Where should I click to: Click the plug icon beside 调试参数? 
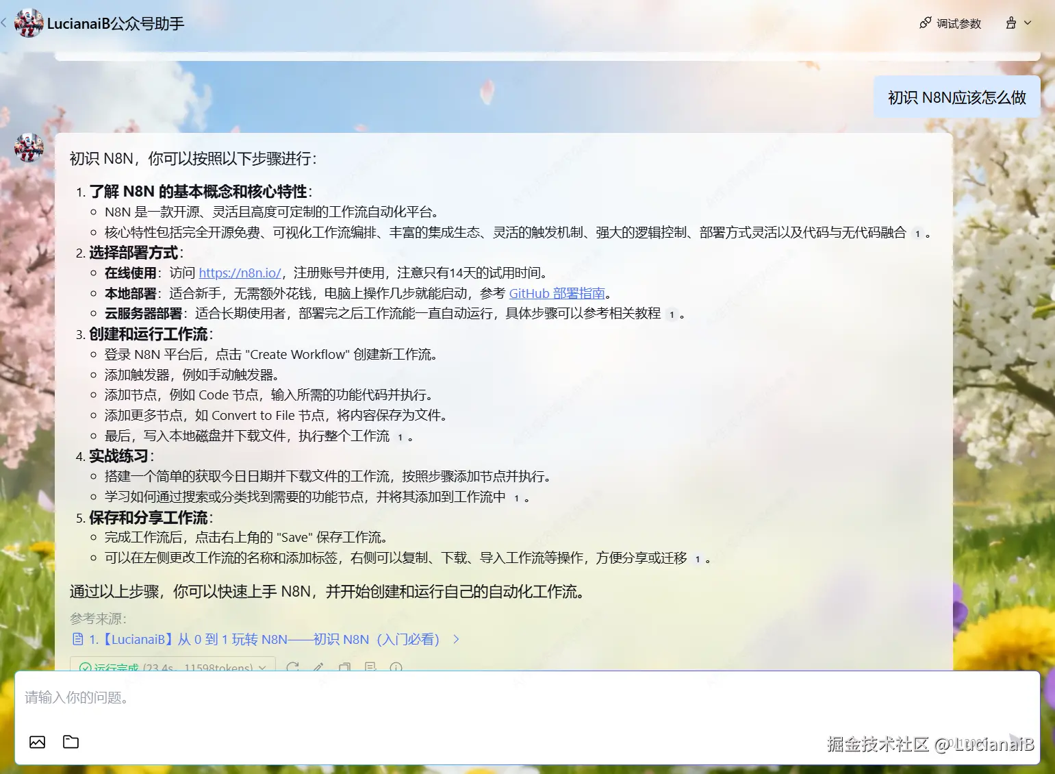click(926, 23)
